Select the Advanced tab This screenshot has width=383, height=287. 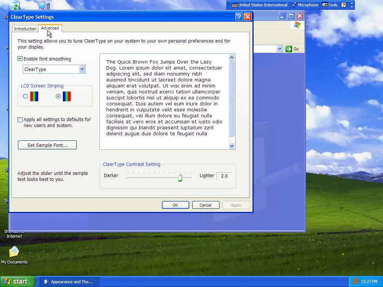point(50,28)
